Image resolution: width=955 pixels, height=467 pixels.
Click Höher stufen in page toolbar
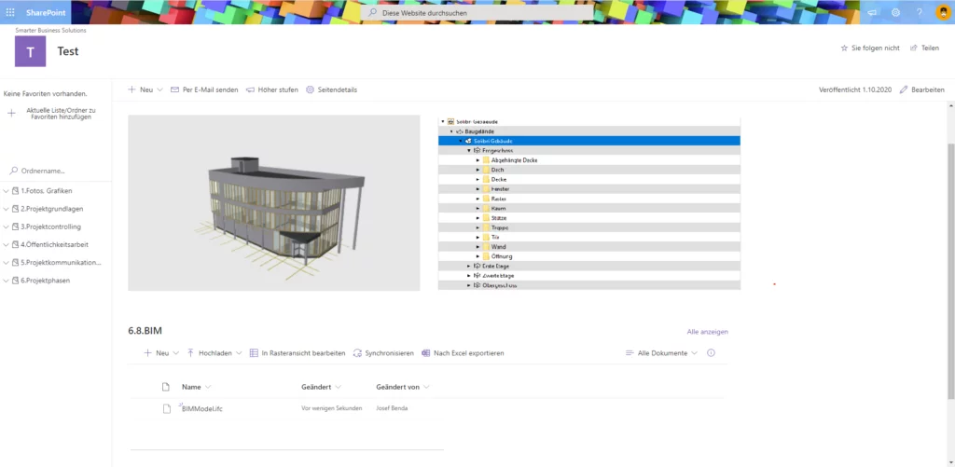(x=272, y=89)
